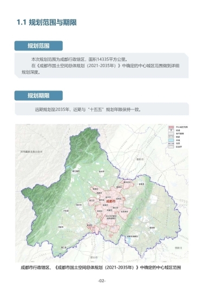
Task: Click the pink 中心城区范围 legend swatch
Action: [x=171, y=127]
